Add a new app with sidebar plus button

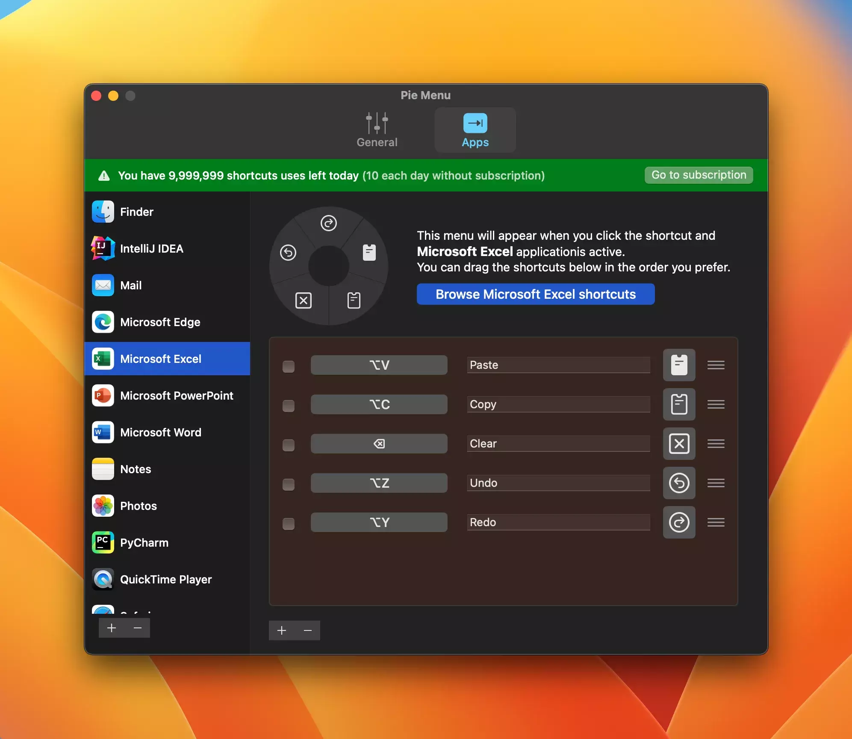point(112,628)
